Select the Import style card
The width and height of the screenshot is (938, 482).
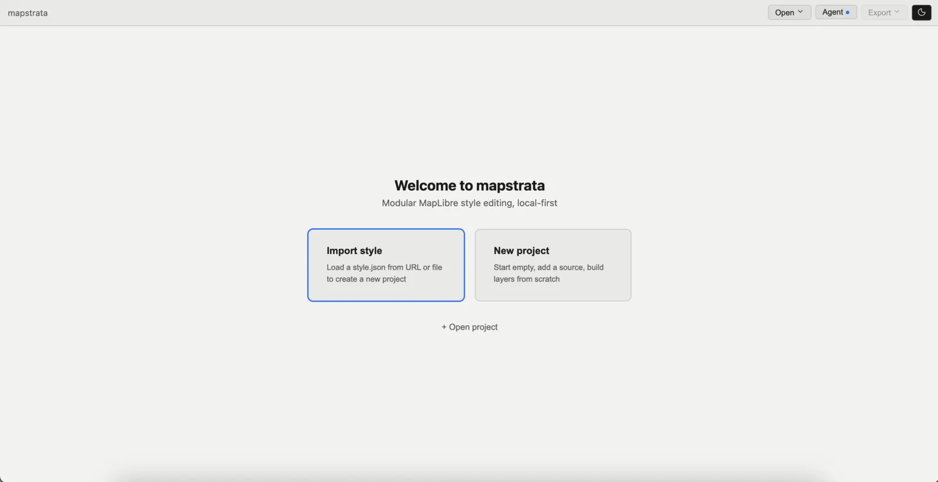[386, 265]
